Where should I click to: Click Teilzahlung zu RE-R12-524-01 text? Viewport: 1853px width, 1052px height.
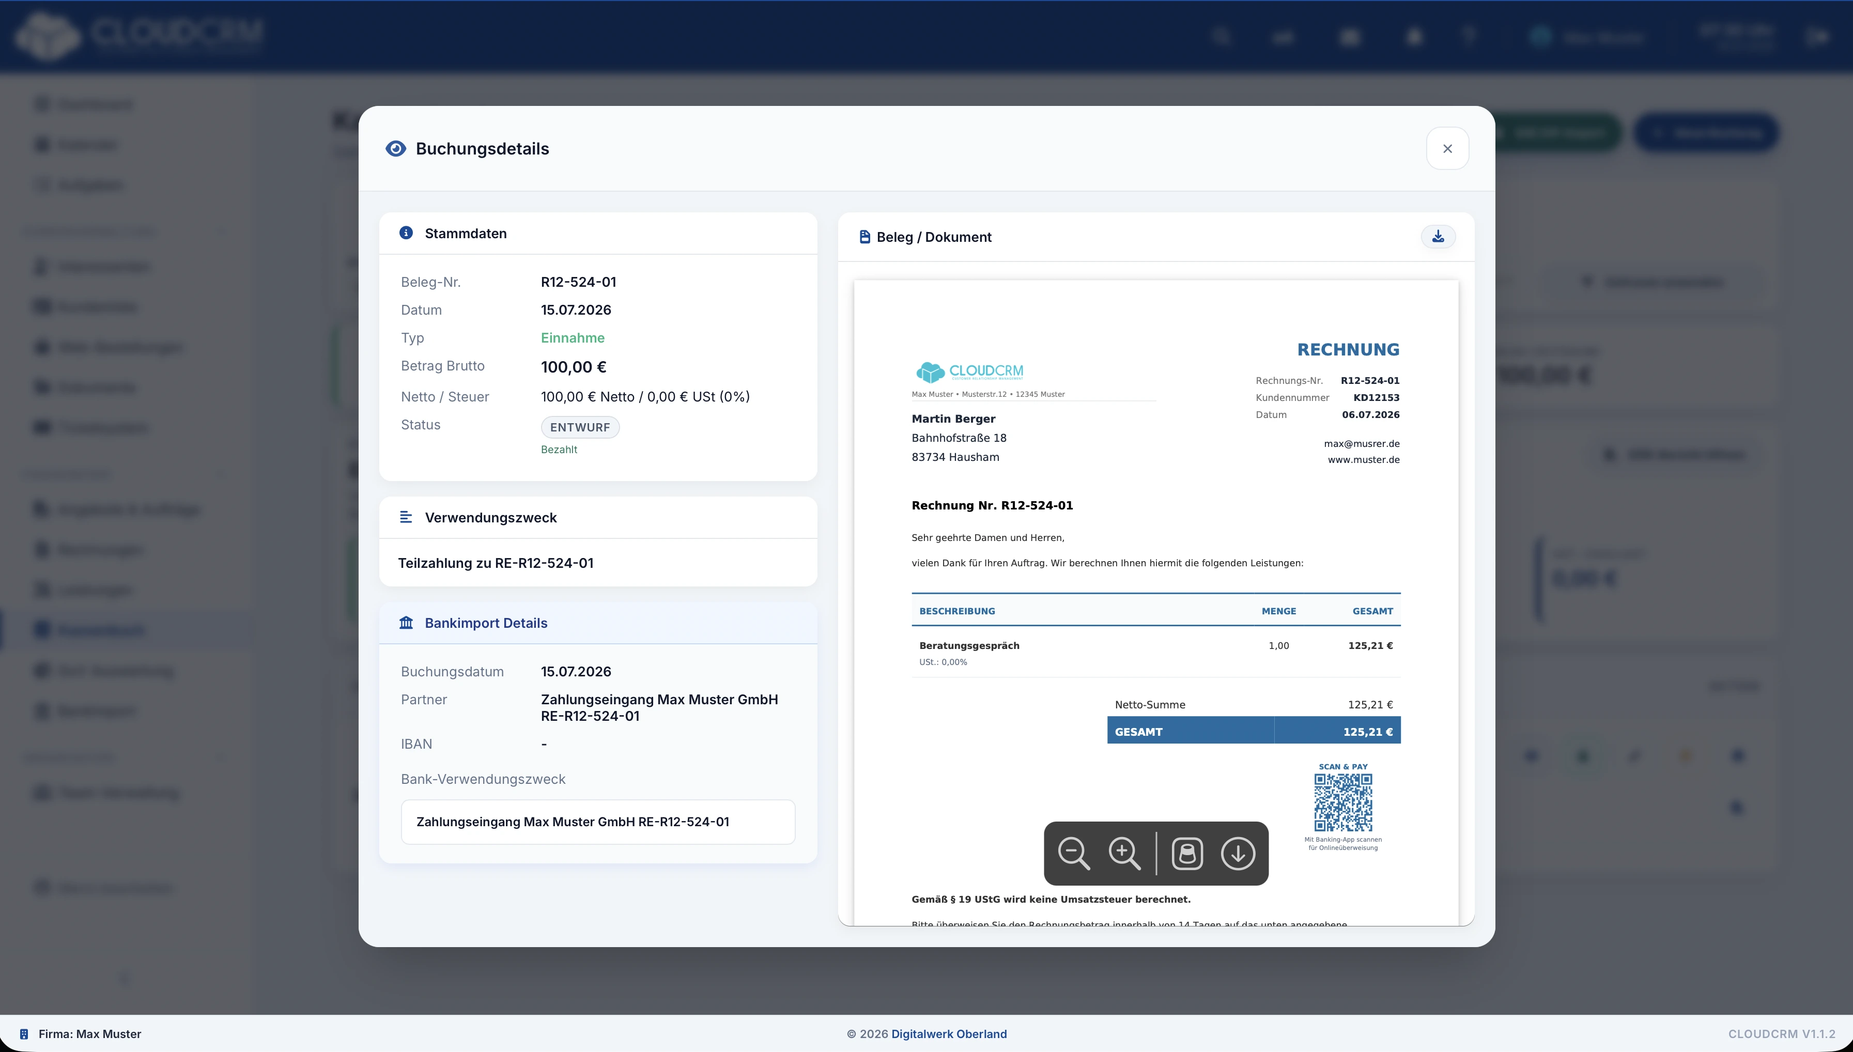tap(496, 563)
